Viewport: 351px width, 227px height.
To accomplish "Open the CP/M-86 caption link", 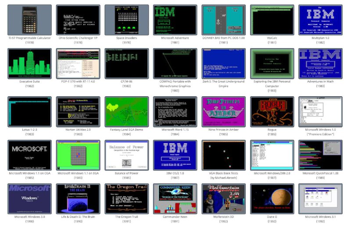I will 126,81.
